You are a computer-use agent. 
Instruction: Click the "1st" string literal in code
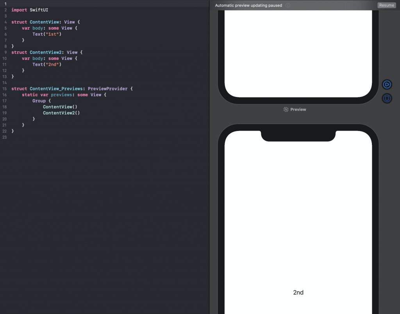click(52, 34)
